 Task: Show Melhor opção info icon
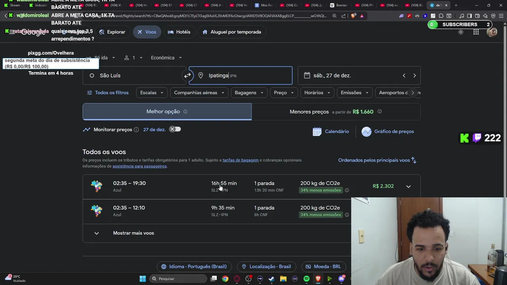[185, 112]
